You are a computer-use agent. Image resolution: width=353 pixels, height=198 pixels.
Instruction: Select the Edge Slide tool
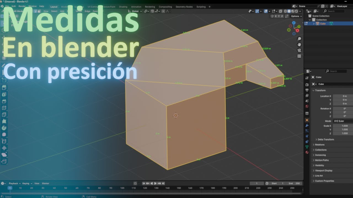(4, 141)
